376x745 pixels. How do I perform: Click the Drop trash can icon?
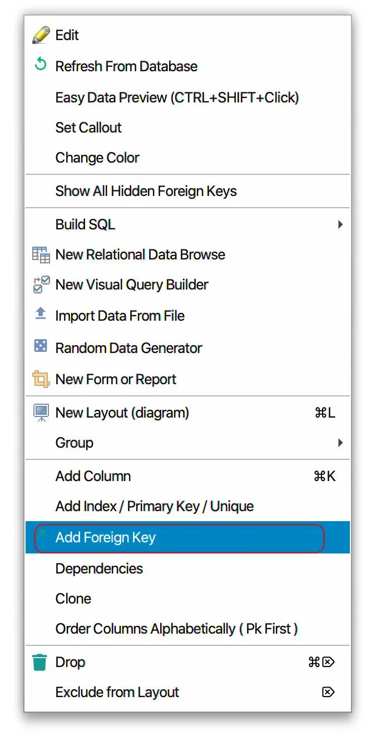[x=40, y=663]
